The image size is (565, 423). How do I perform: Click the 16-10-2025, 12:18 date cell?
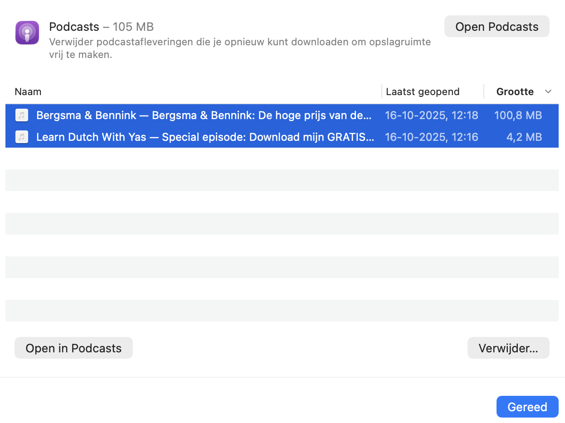(431, 115)
